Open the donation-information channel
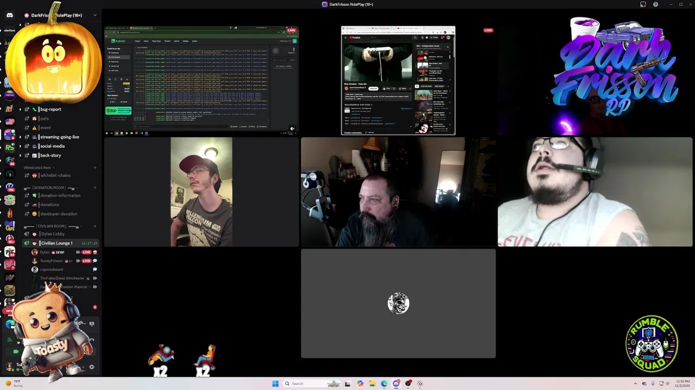 (60, 196)
